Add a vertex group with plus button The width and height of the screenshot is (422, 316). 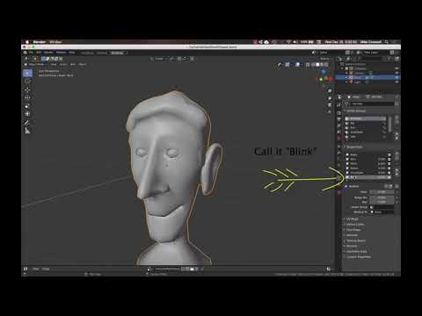(397, 118)
